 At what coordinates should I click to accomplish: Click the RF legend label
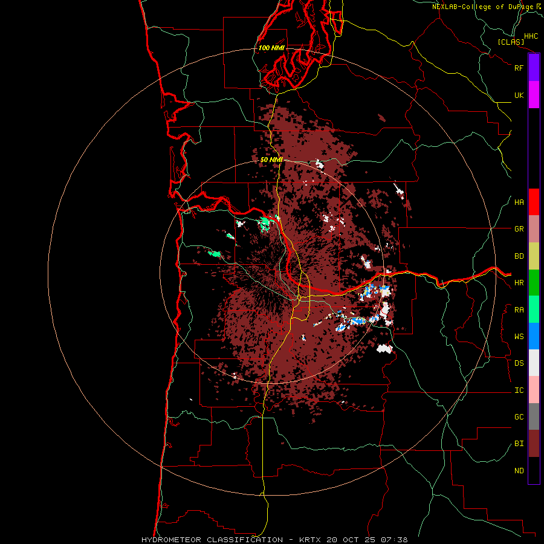pyautogui.click(x=519, y=68)
